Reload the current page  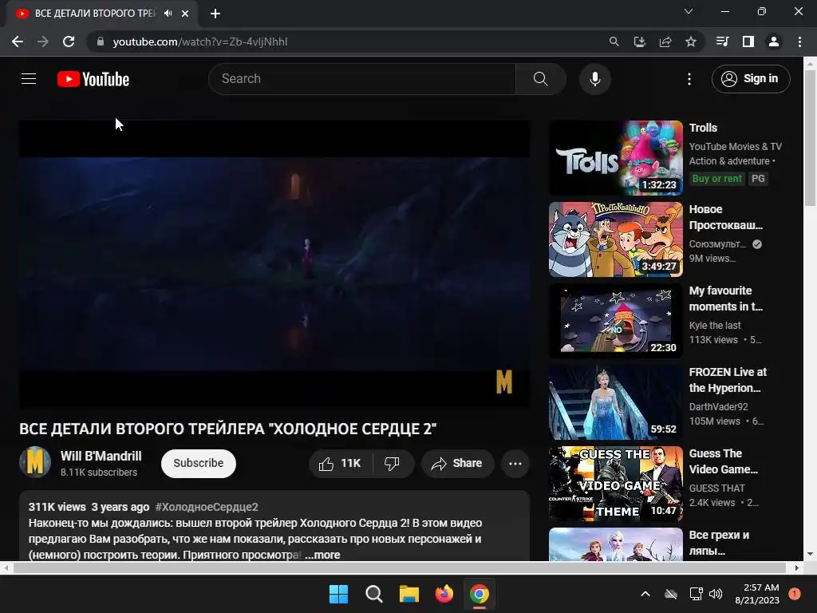pyautogui.click(x=69, y=42)
